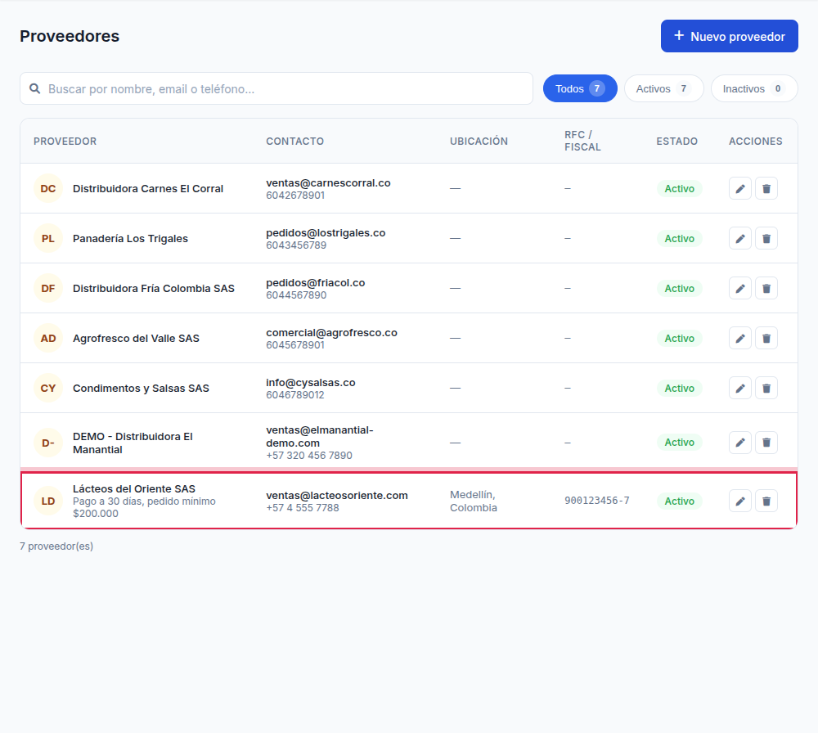Screen dimensions: 818x733
Task: Click fiscal ID 900123456-7
Action: (597, 501)
